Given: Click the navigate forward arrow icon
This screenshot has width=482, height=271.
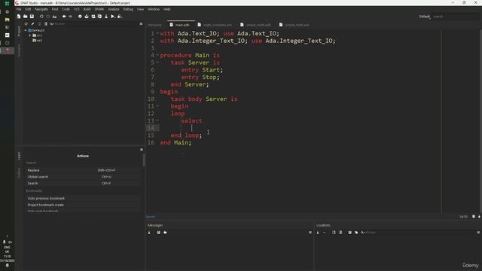Looking at the screenshot, I should pyautogui.click(x=70, y=17).
